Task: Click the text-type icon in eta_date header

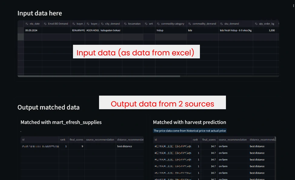Action: point(27,24)
